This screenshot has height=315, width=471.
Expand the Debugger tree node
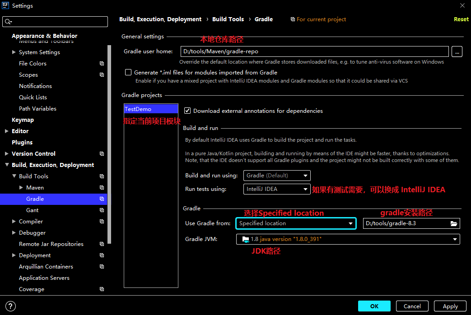click(x=14, y=233)
